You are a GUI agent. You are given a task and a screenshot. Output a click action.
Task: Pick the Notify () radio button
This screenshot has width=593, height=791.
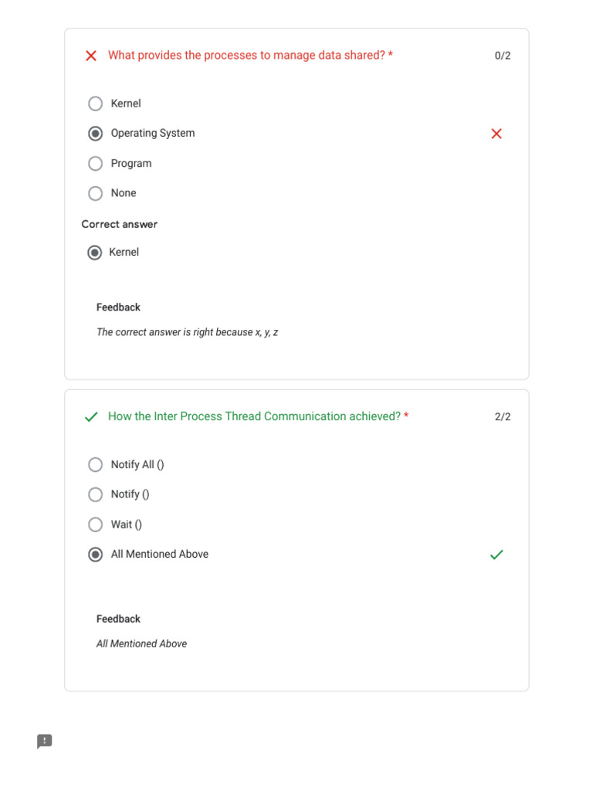96,494
